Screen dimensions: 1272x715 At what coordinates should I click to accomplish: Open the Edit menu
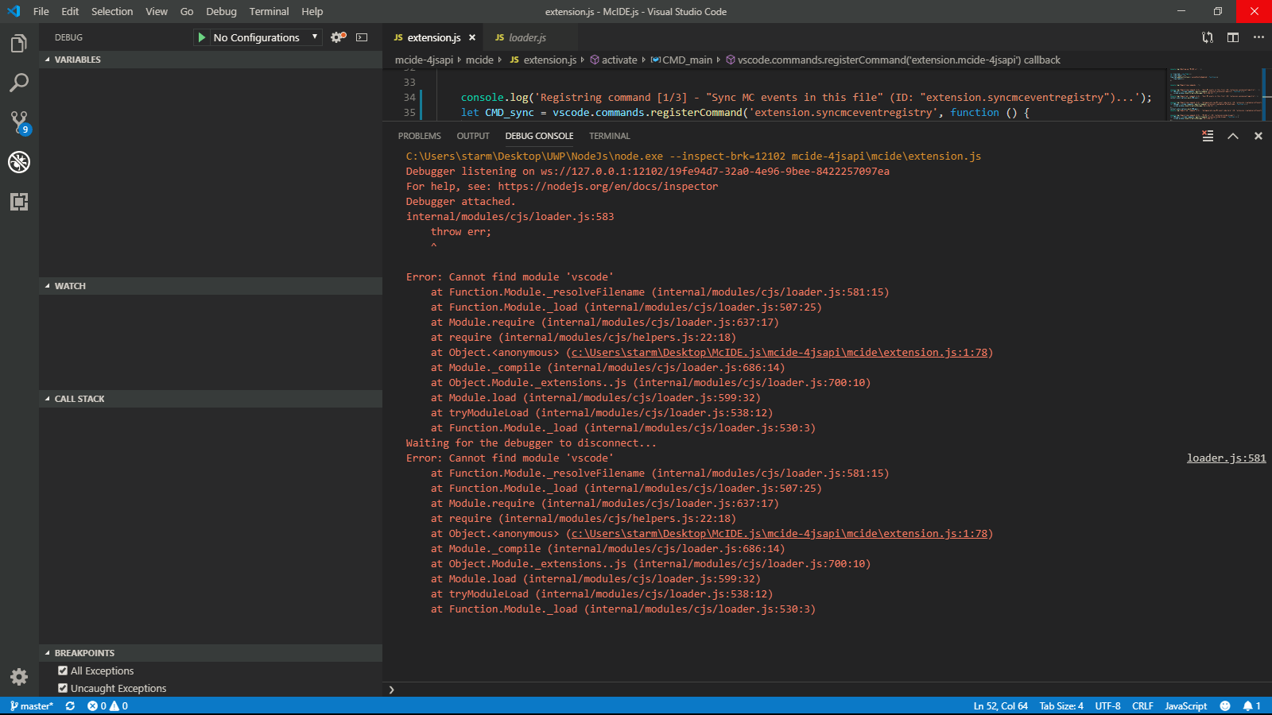coord(70,11)
